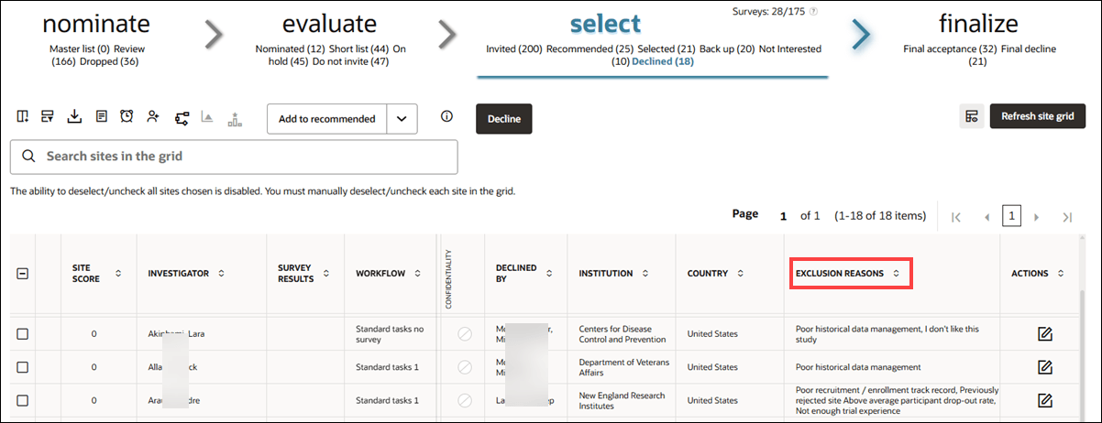Viewport: 1102px width, 423px height.
Task: Open the select stage heading
Action: (x=605, y=24)
